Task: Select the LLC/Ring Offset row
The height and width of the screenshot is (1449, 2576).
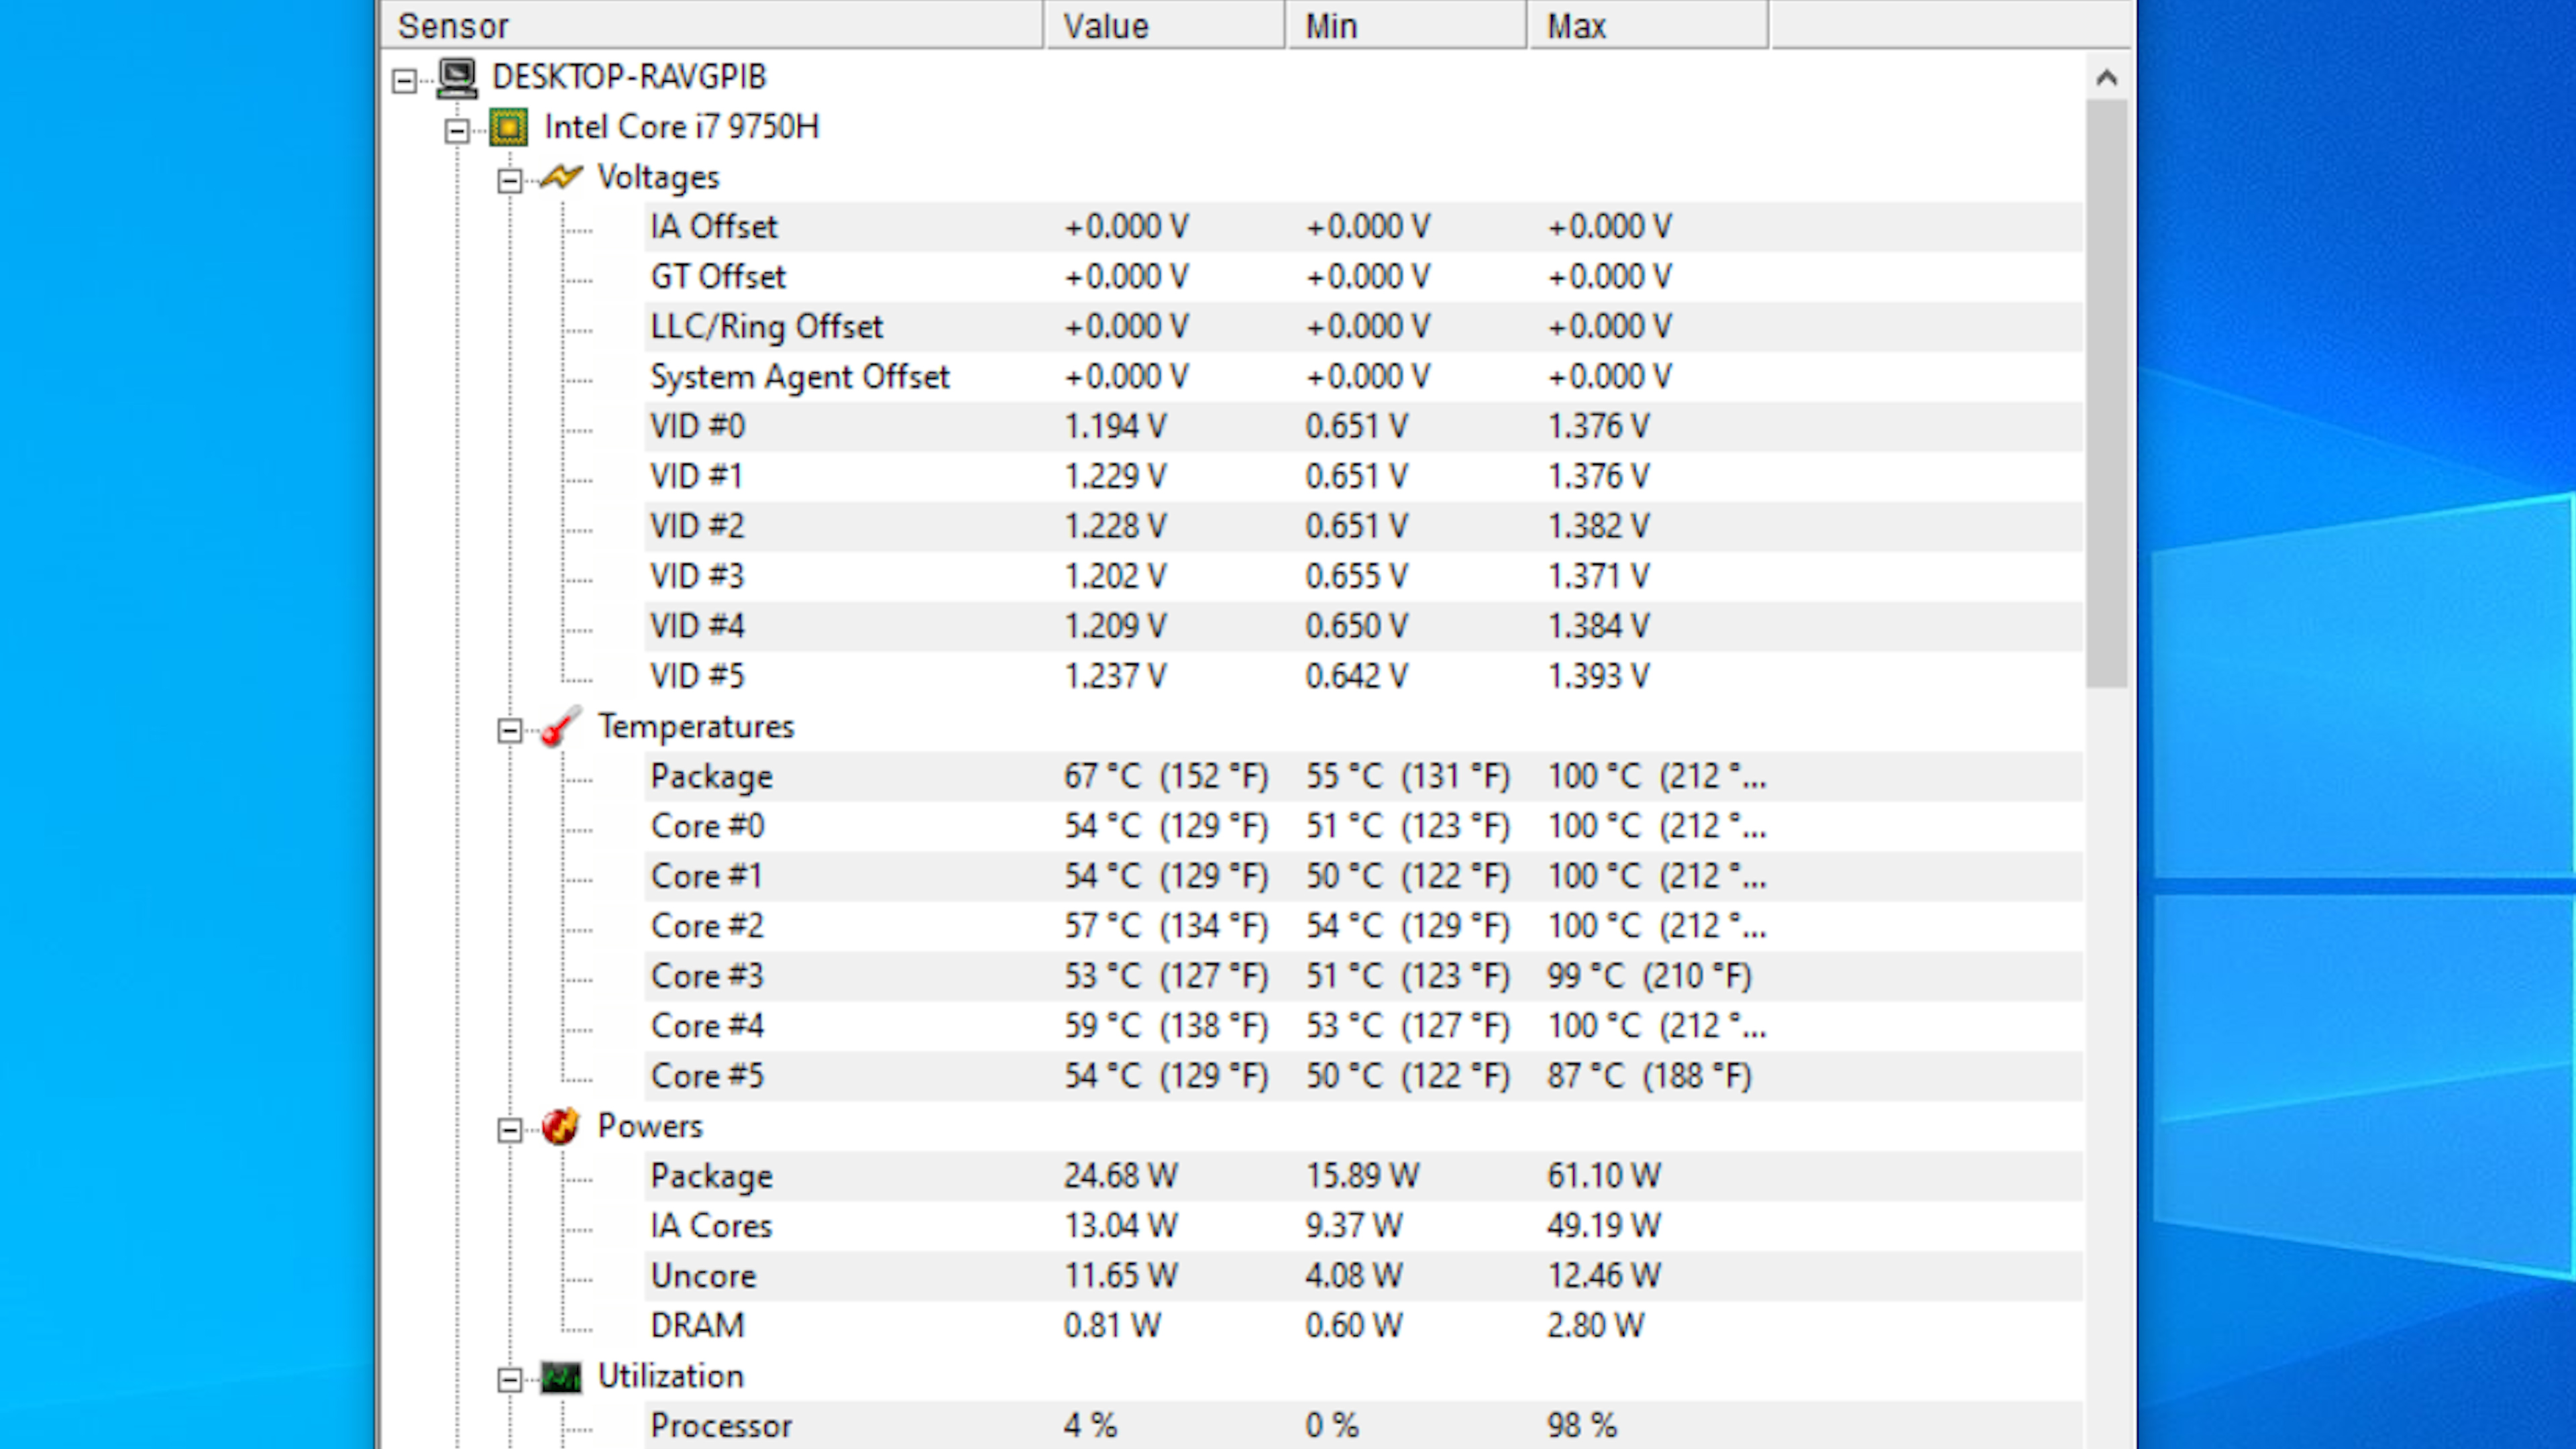Action: coord(1364,327)
